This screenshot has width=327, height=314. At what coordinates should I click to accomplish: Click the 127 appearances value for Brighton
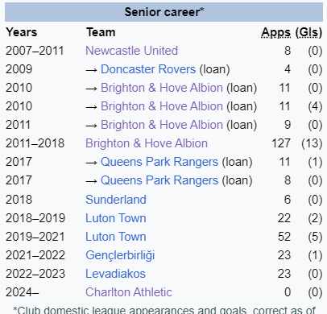[281, 143]
